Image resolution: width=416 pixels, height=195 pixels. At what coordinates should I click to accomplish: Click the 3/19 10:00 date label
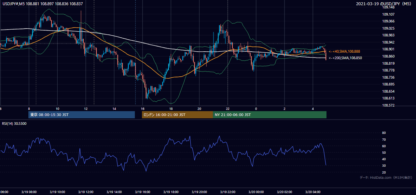[x=57, y=192]
